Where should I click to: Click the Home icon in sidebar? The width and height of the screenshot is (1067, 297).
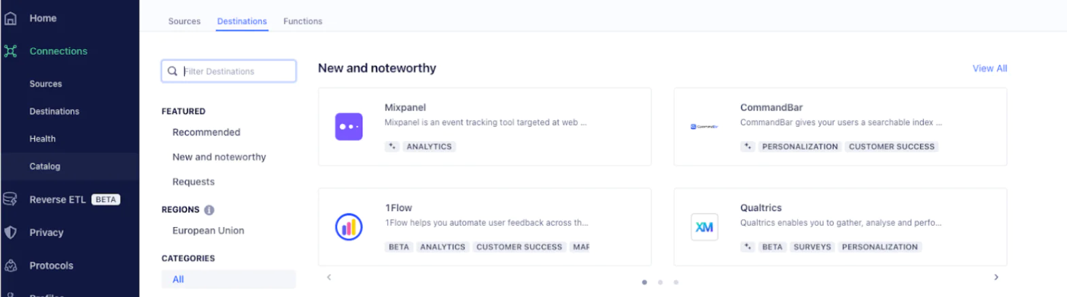[11, 18]
